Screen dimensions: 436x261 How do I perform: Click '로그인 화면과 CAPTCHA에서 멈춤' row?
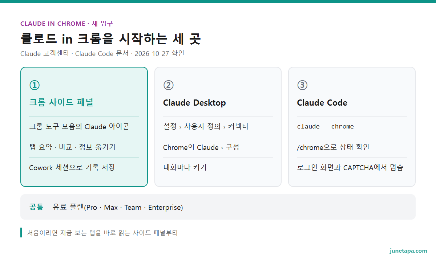pos(352,167)
